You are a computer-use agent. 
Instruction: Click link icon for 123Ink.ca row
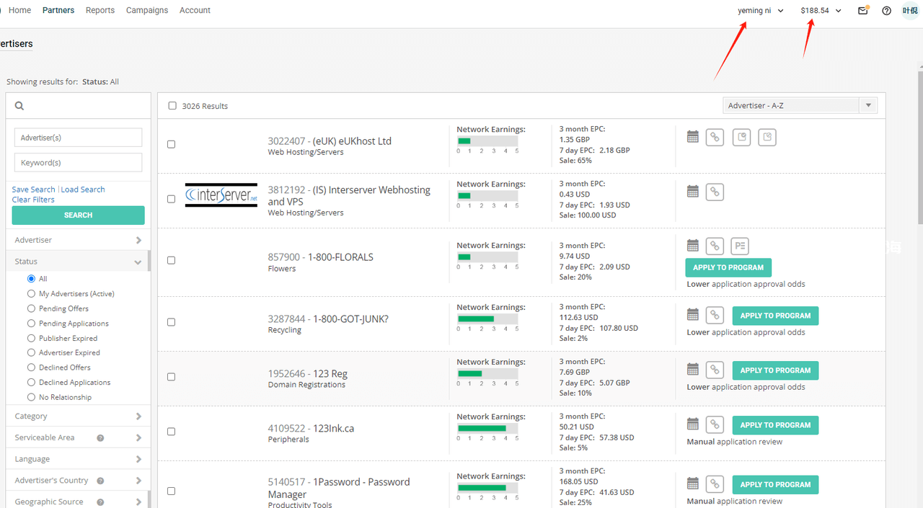715,424
